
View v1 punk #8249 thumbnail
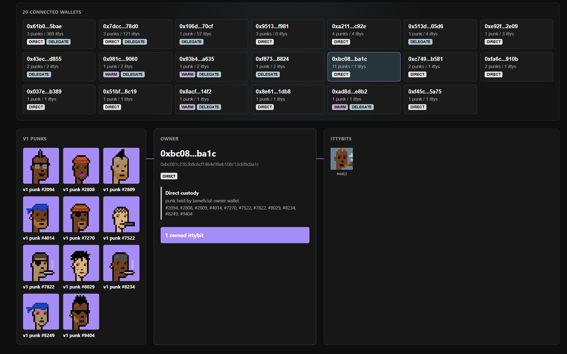tap(41, 312)
